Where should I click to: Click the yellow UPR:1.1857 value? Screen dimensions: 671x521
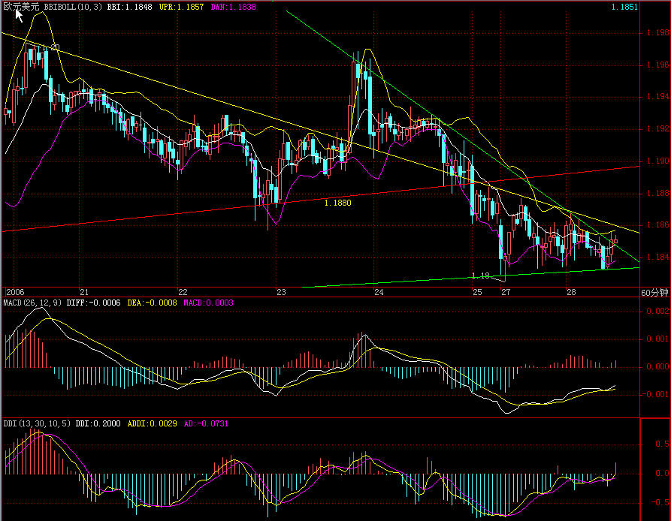pos(181,7)
